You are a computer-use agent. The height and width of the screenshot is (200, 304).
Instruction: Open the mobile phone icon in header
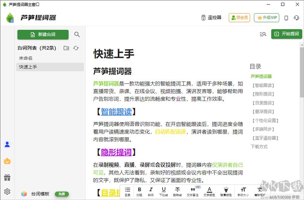point(286,18)
